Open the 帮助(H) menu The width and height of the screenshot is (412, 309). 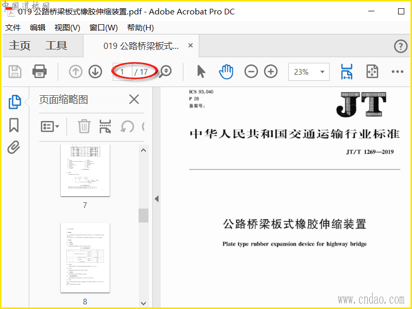(140, 28)
